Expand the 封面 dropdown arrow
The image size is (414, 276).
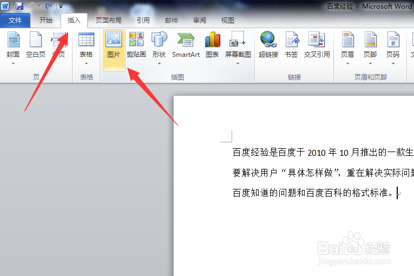(x=13, y=64)
